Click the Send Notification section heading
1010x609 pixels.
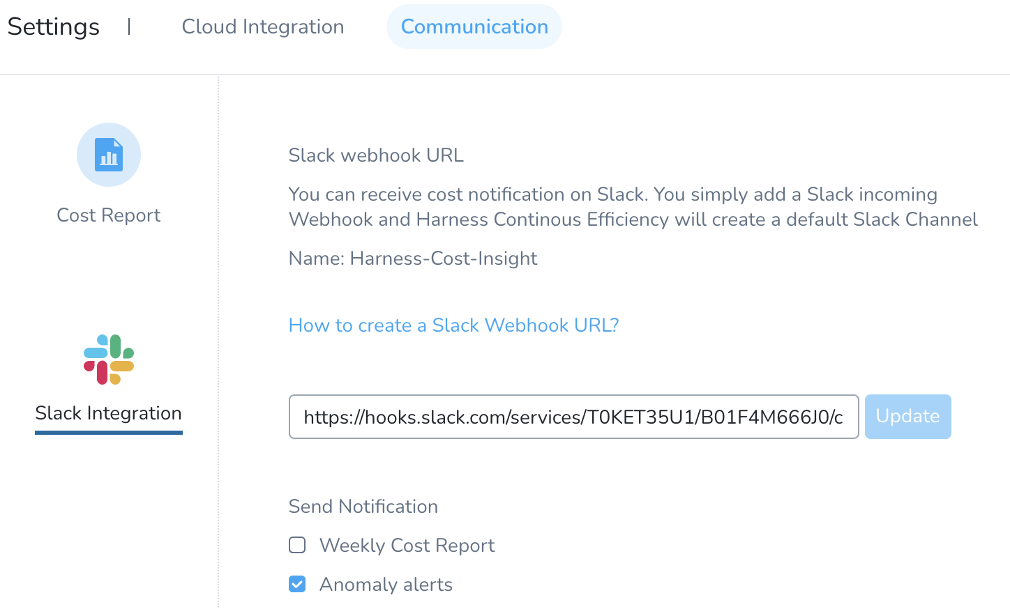363,506
